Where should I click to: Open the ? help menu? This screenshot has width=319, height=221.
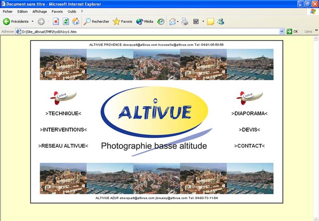82,11
